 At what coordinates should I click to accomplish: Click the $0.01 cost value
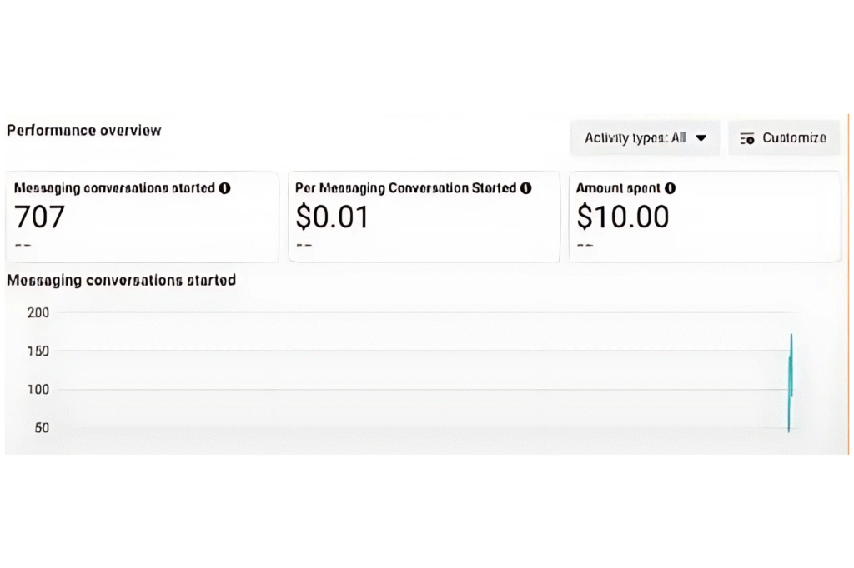coord(332,217)
